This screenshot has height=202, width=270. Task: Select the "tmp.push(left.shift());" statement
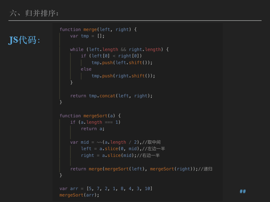[122, 63]
